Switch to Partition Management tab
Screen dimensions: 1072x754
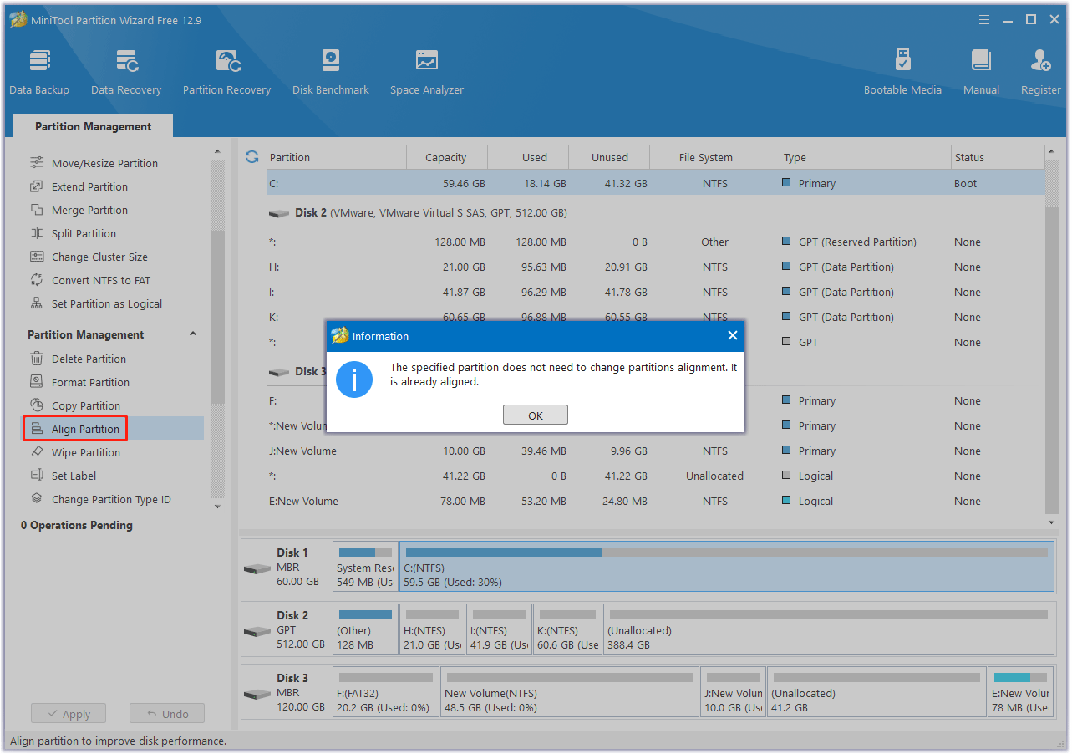tap(94, 126)
